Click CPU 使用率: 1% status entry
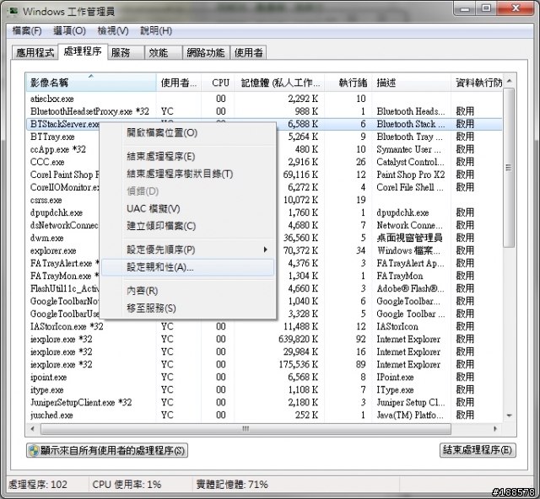 [127, 485]
